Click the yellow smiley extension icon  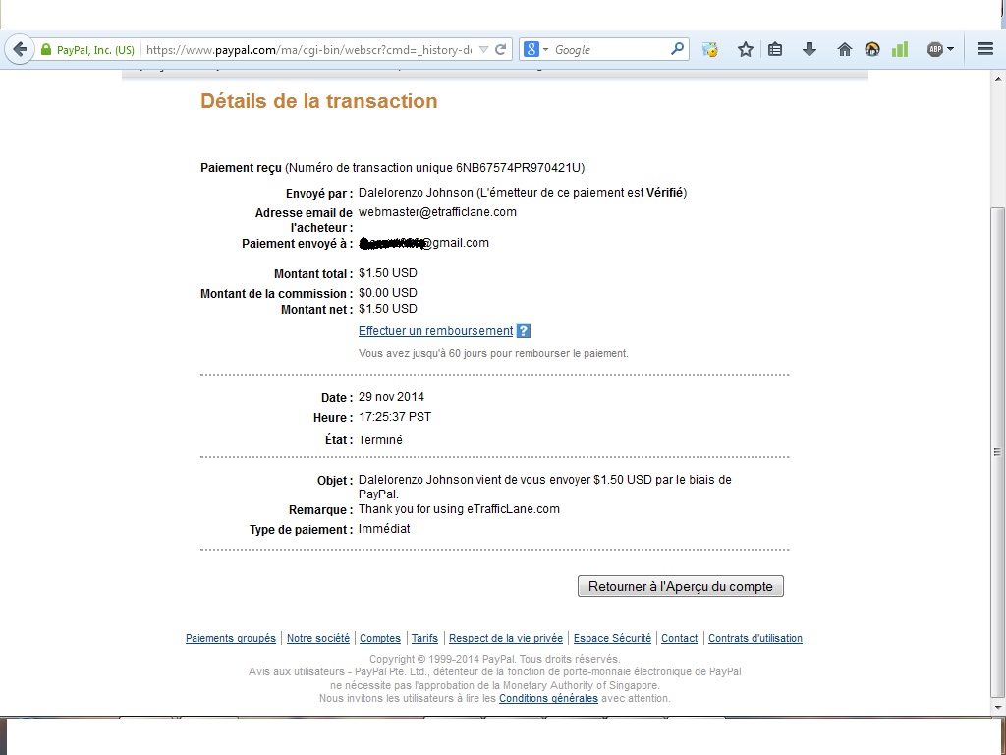[x=710, y=49]
